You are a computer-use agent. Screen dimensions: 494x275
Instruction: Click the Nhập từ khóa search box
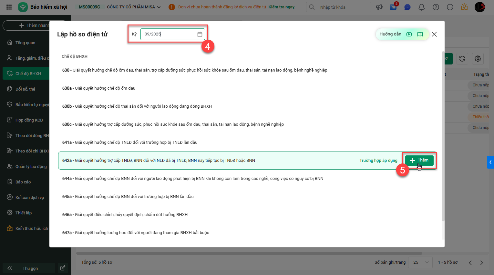coord(339,7)
